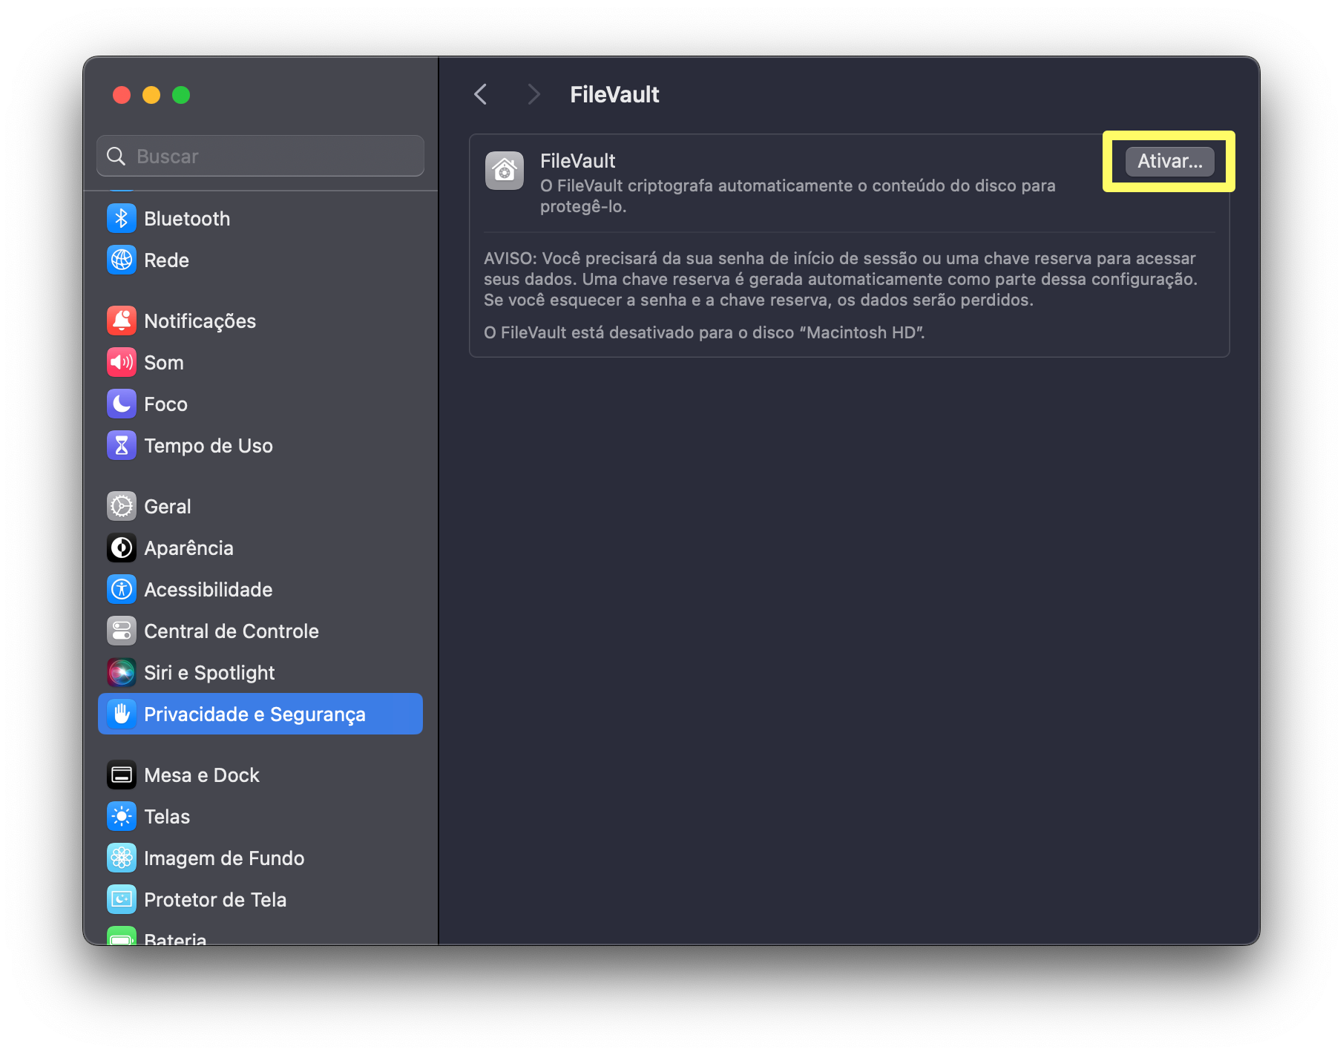Image resolution: width=1343 pixels, height=1055 pixels.
Task: Click the Buscar search field
Action: (x=259, y=156)
